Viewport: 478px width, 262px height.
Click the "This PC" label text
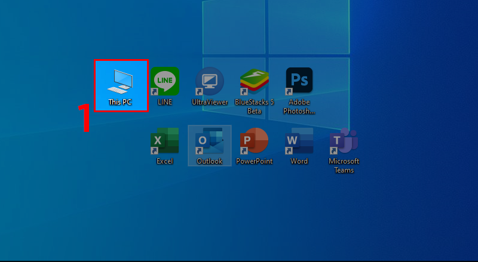coord(120,102)
